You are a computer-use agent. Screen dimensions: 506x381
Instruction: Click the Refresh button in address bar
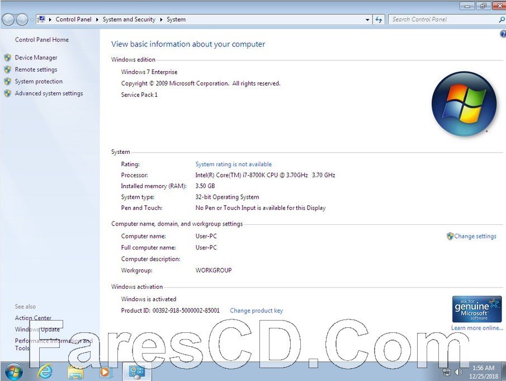tap(379, 20)
